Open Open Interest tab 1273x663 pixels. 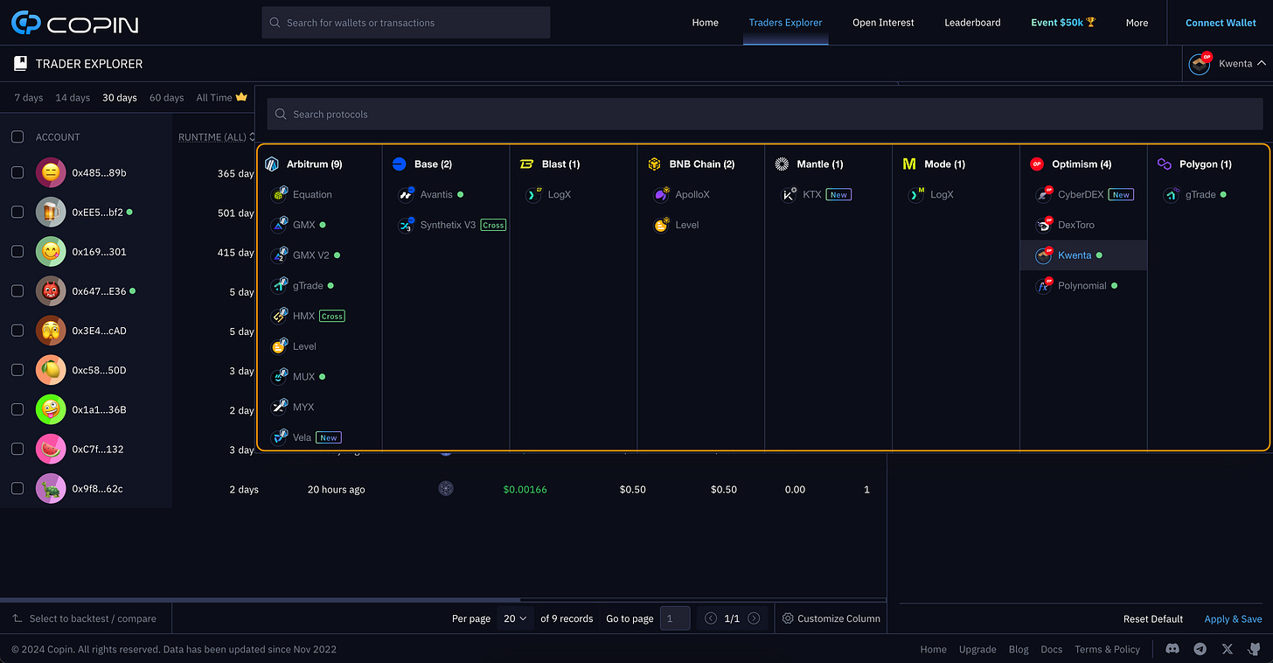(x=883, y=23)
